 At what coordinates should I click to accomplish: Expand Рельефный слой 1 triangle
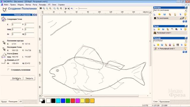coord(159,49)
